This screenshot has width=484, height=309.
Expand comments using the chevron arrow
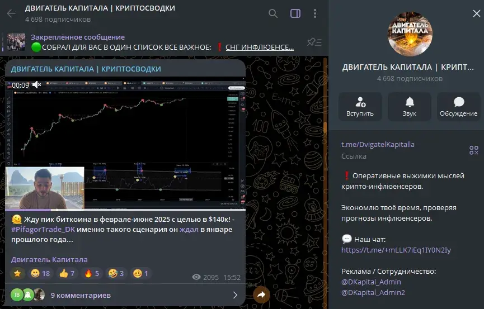tap(235, 295)
